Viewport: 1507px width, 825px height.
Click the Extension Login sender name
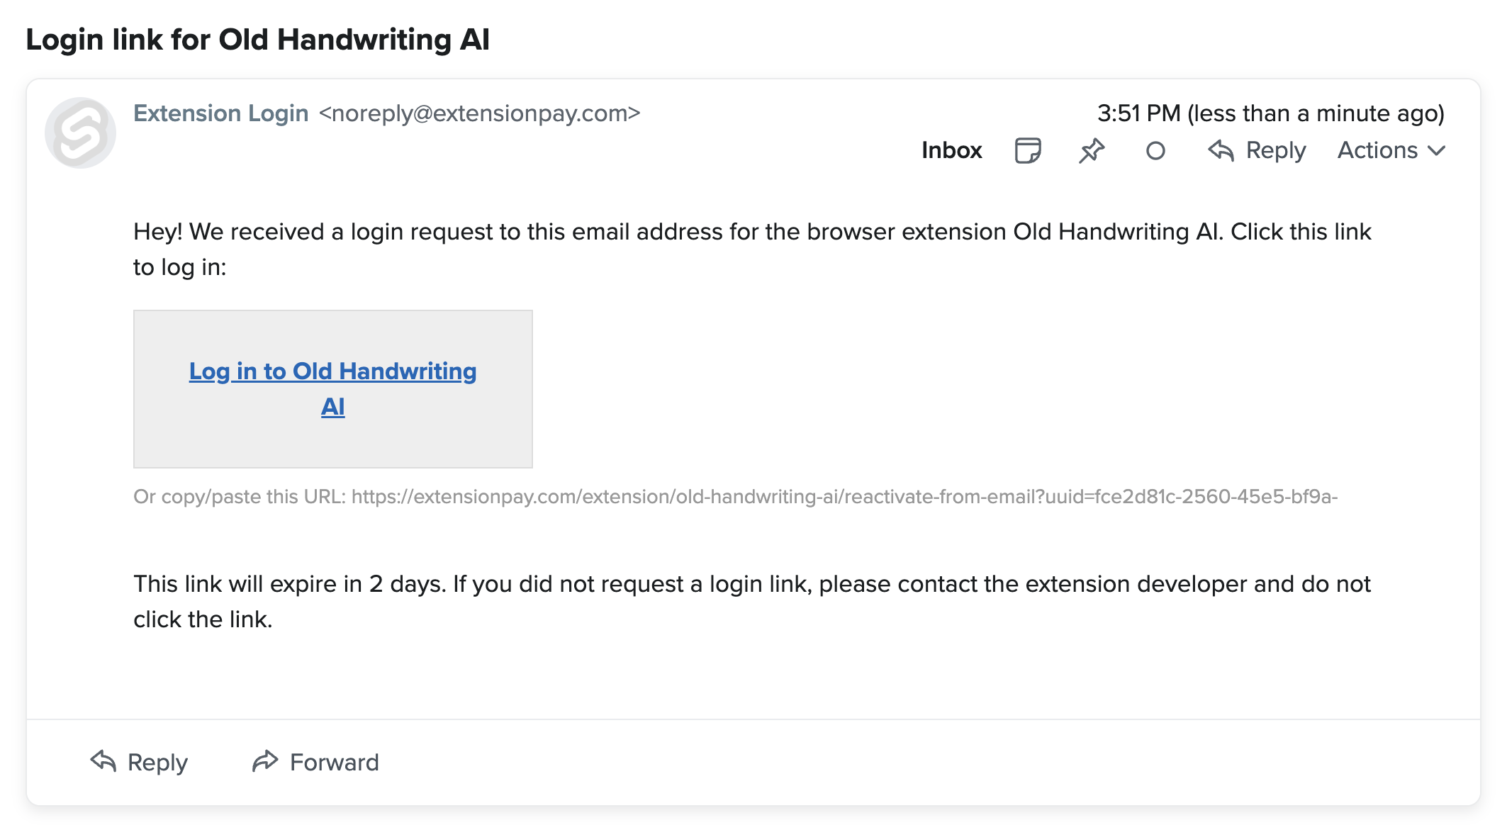click(x=221, y=113)
